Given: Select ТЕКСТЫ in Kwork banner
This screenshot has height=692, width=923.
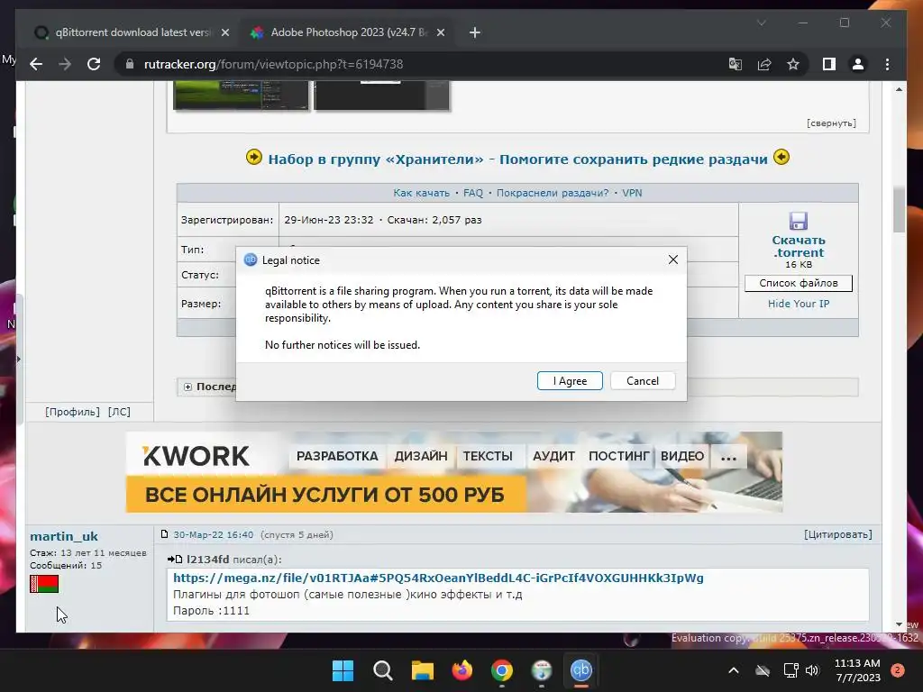Looking at the screenshot, I should (488, 456).
